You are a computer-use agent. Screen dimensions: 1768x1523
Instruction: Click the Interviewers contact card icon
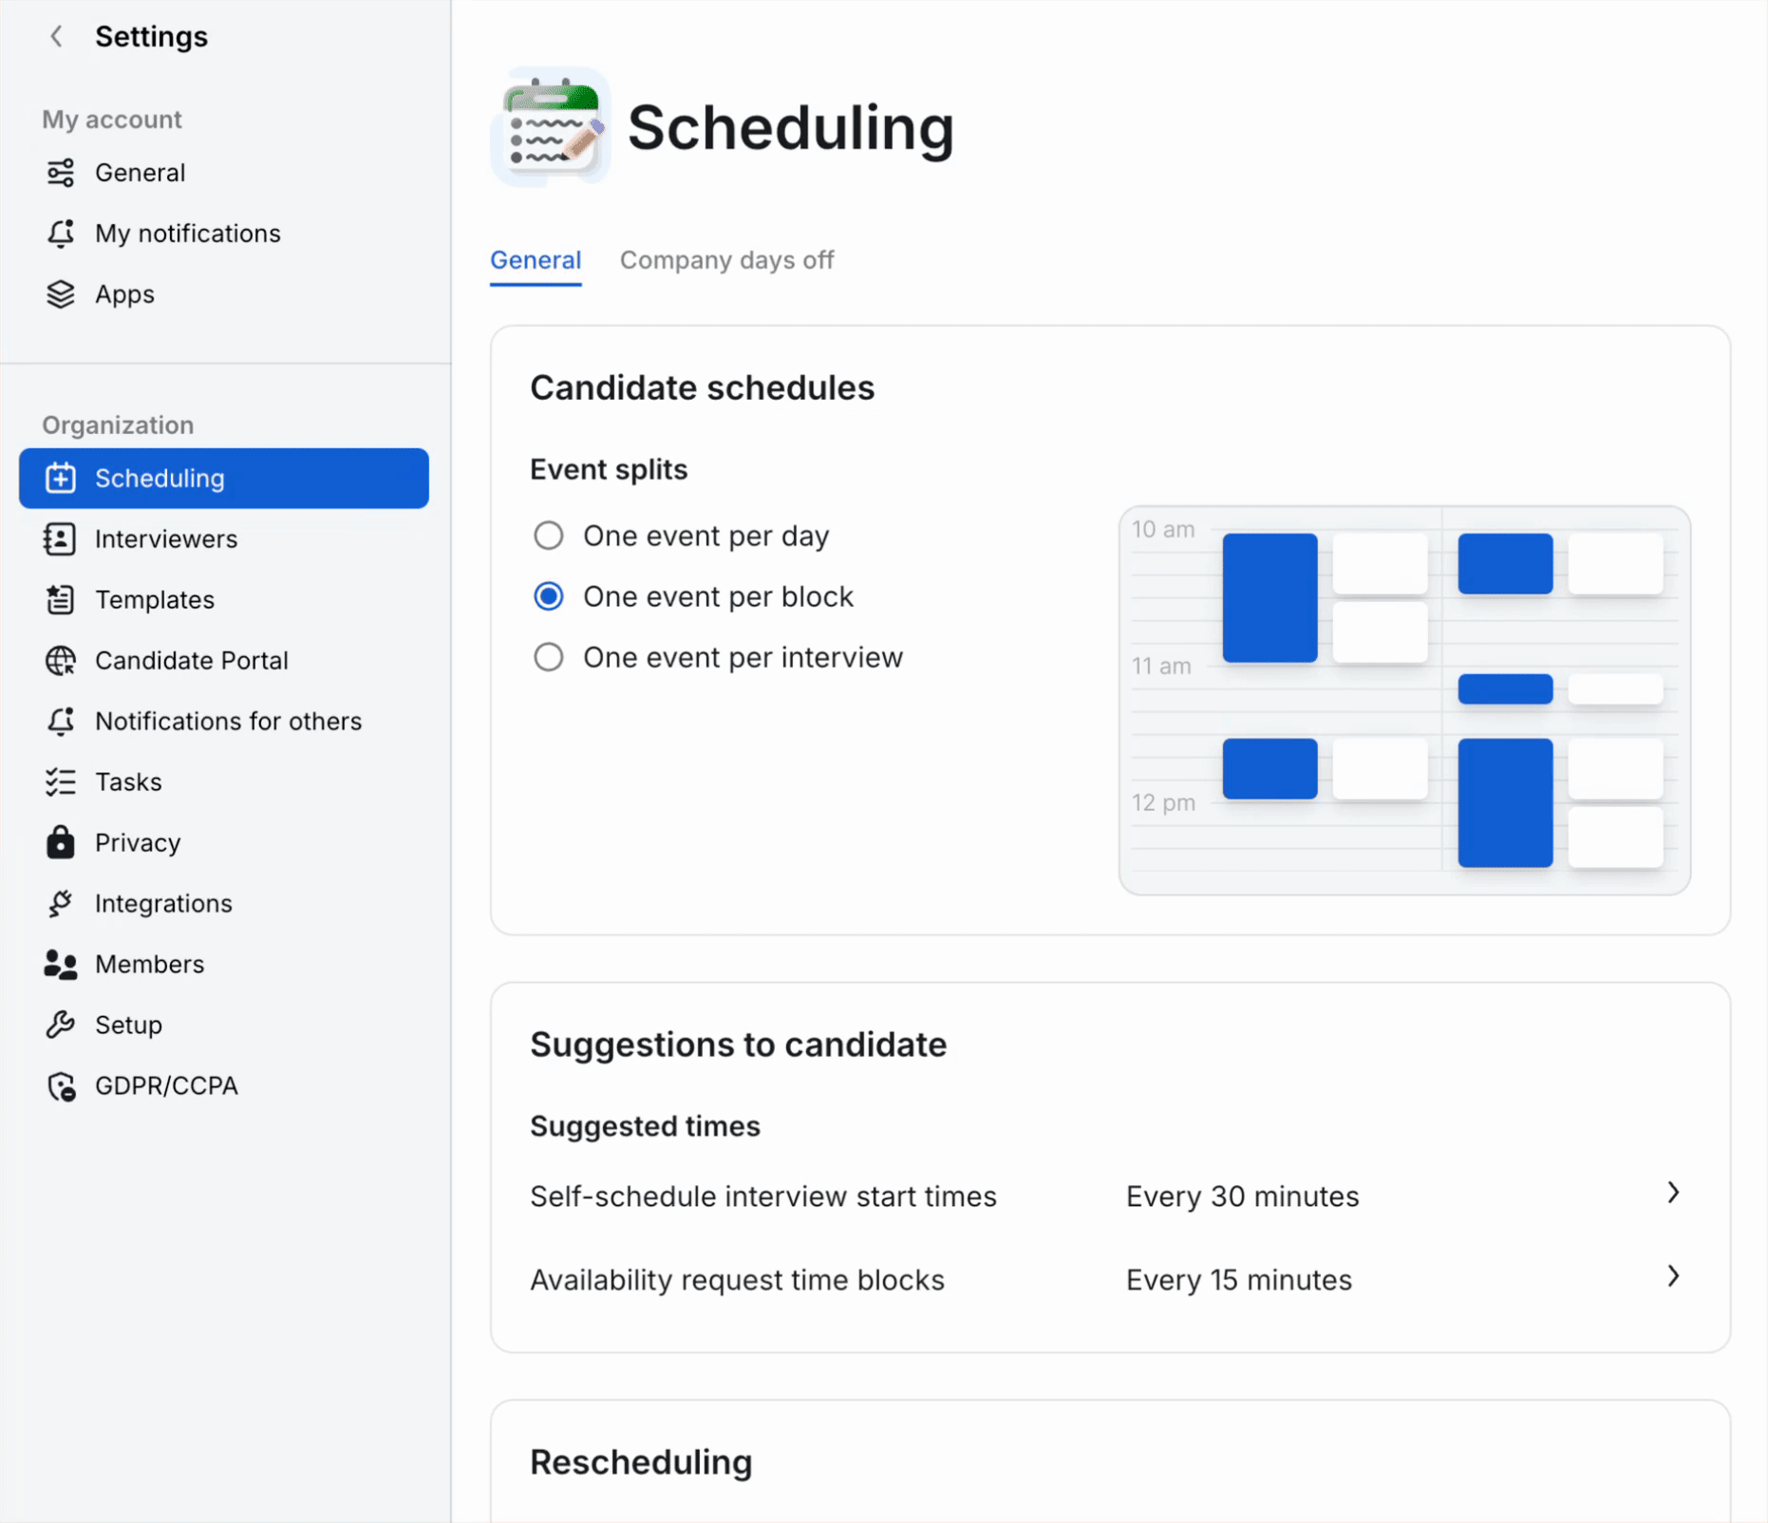[x=60, y=539]
